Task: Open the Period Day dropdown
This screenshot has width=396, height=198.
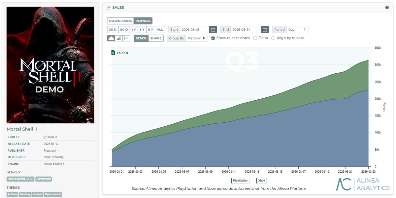Action: coord(298,30)
